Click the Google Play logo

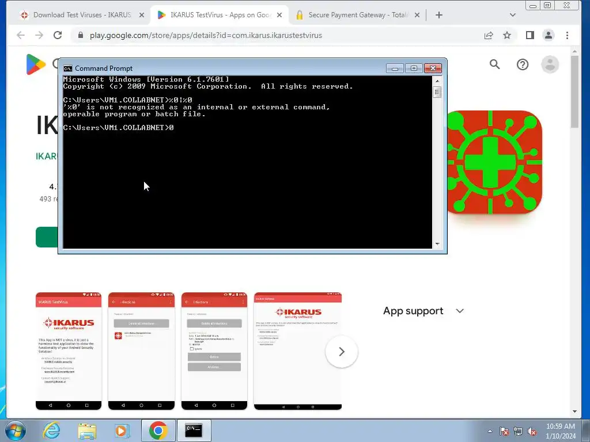pos(36,64)
